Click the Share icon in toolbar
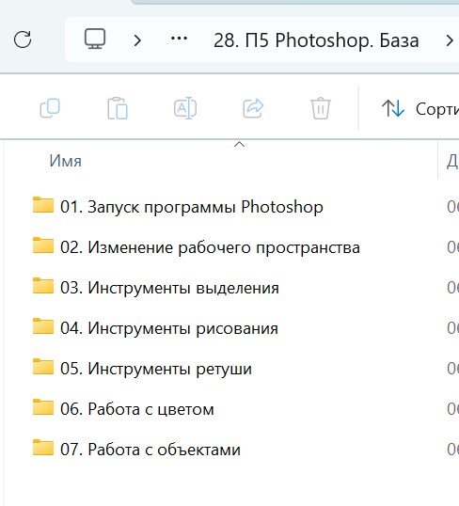Viewport: 459px width, 506px height. (253, 108)
